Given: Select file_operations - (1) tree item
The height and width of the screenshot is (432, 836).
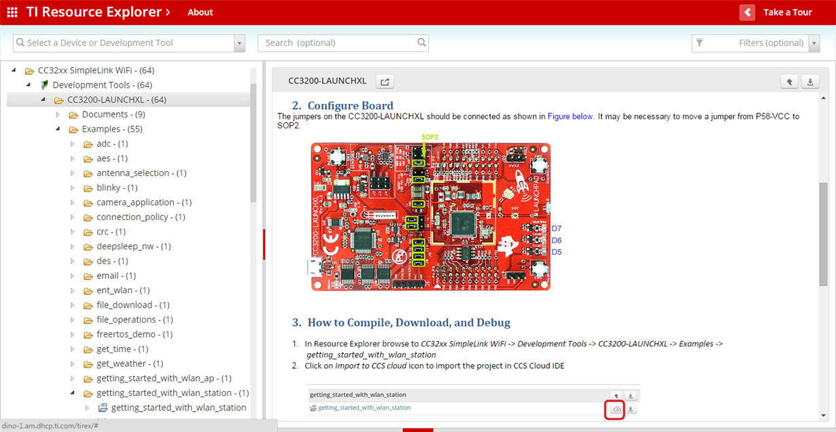Looking at the screenshot, I should coord(135,320).
